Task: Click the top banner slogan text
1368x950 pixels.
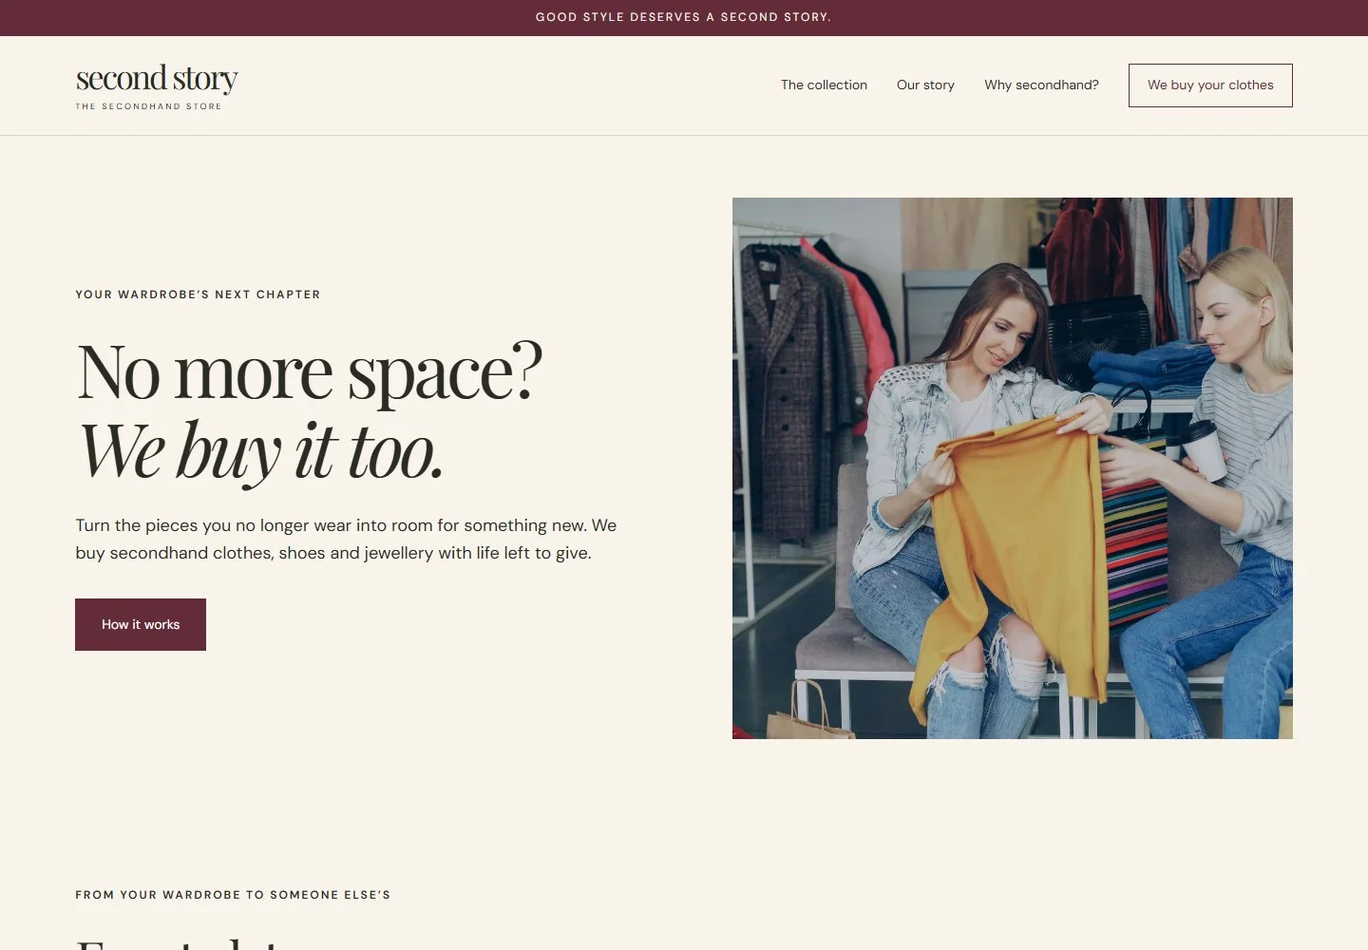Action: point(683,17)
